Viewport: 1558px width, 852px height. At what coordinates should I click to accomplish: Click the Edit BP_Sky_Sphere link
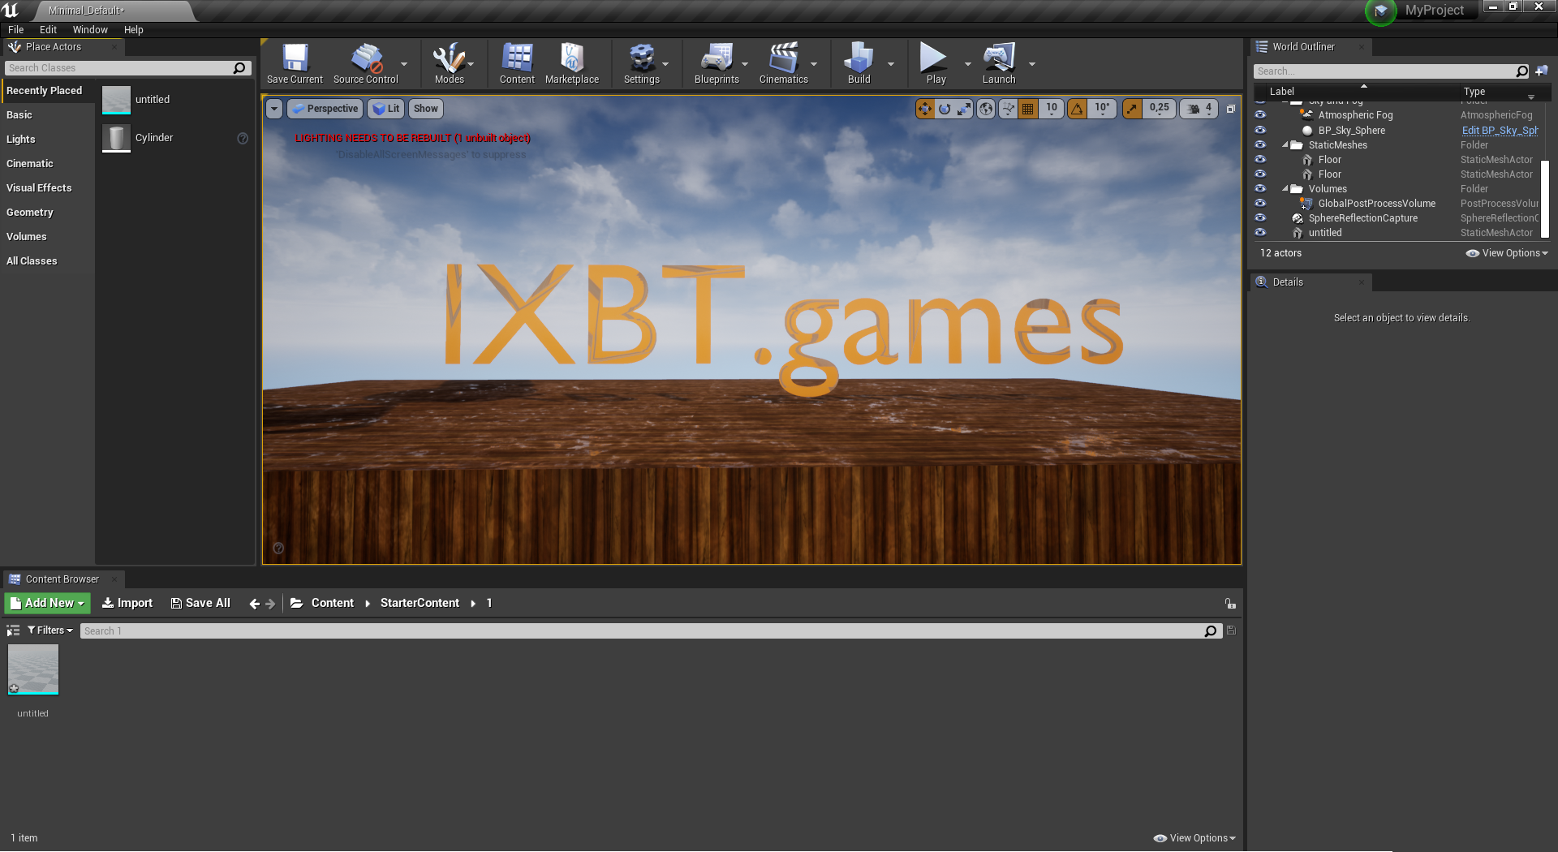click(x=1499, y=131)
